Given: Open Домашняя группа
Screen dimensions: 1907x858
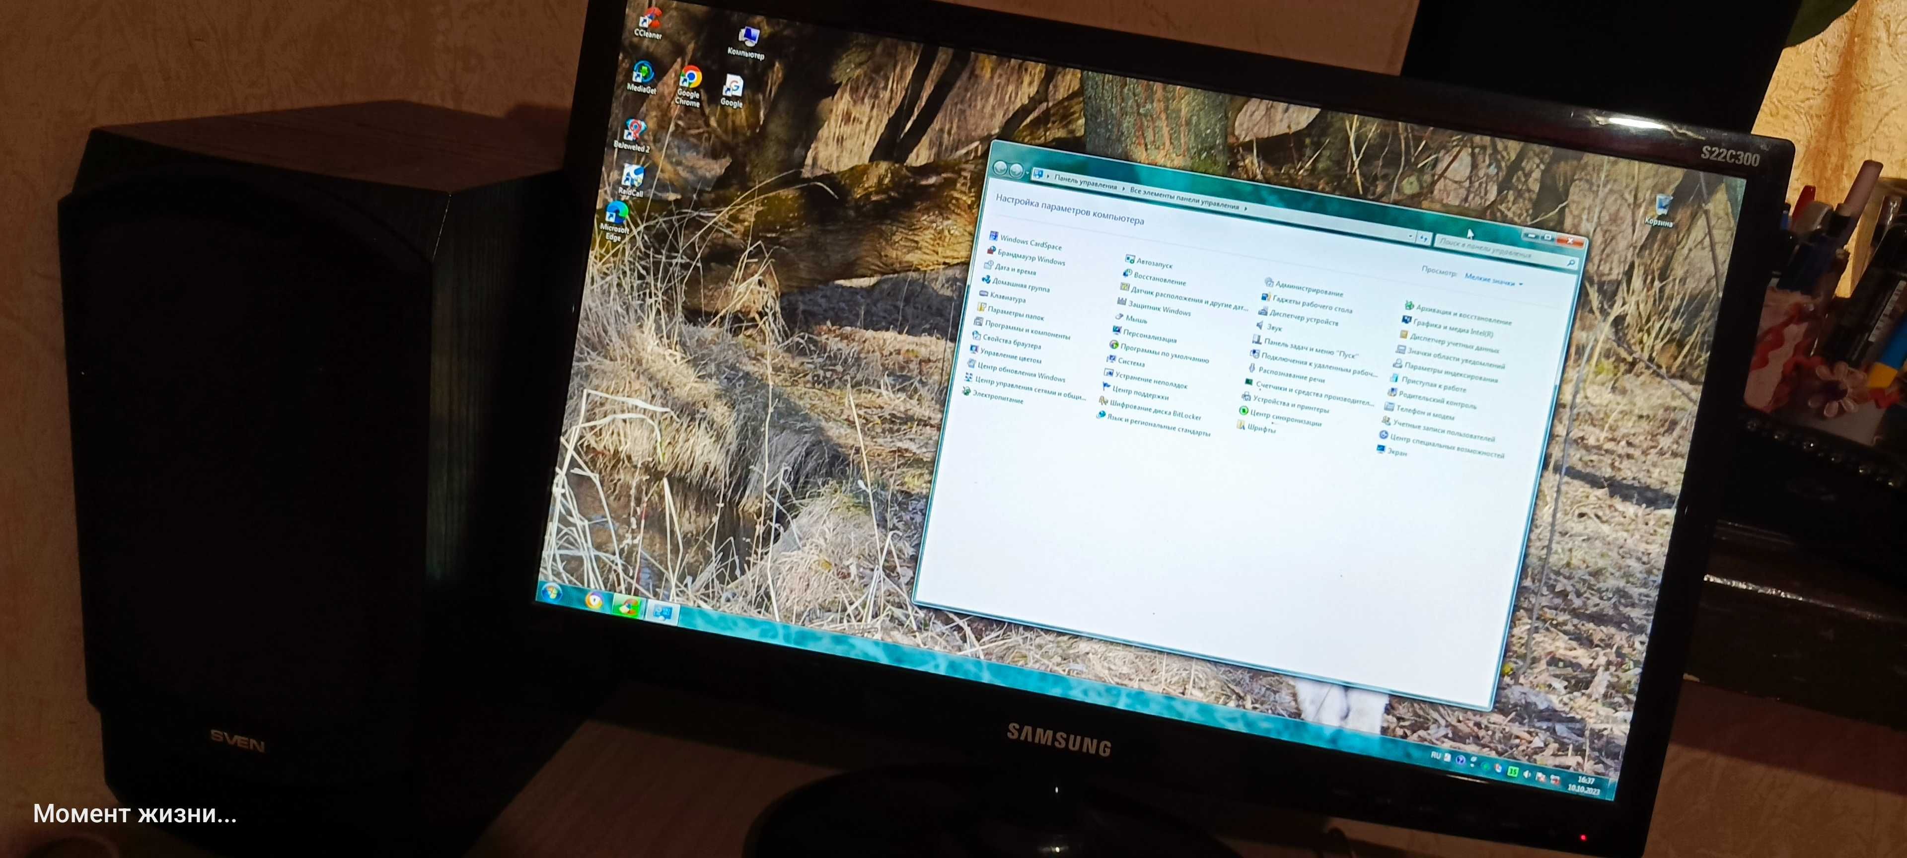Looking at the screenshot, I should pos(1015,285).
